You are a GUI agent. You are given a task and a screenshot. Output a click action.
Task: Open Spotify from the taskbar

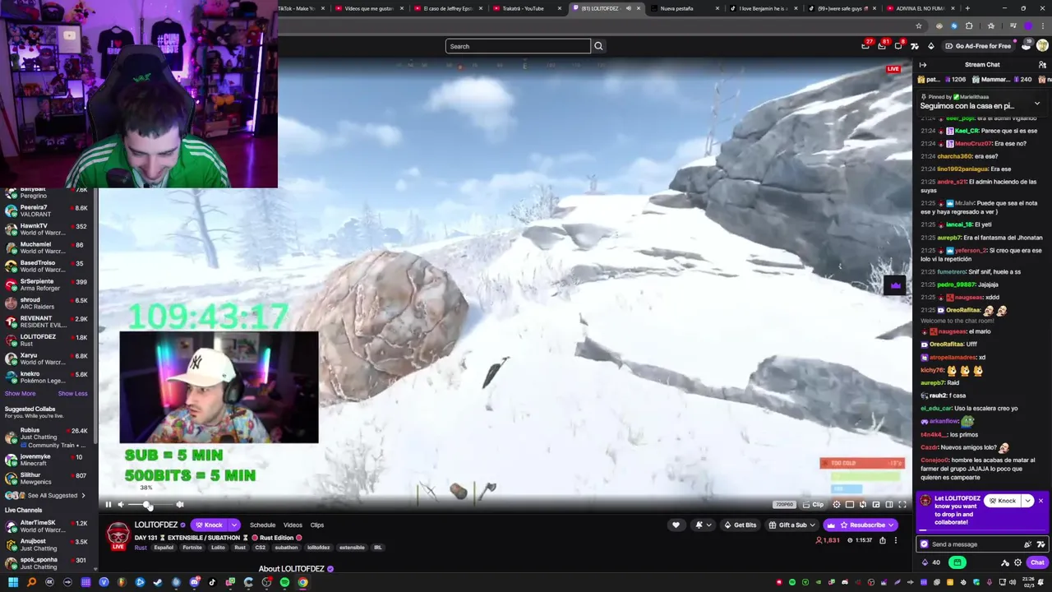284,582
